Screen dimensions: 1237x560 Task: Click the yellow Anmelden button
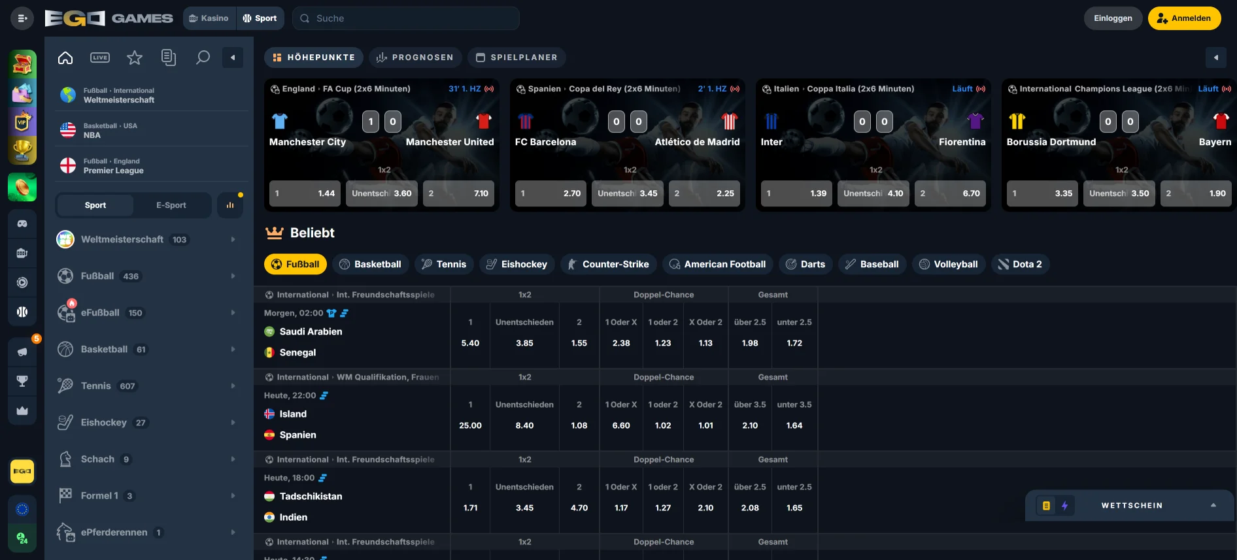pyautogui.click(x=1184, y=18)
